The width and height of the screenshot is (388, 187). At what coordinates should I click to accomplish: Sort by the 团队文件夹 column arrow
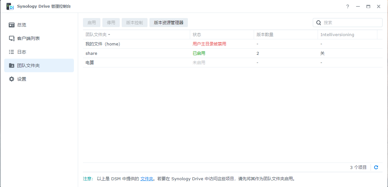point(109,34)
